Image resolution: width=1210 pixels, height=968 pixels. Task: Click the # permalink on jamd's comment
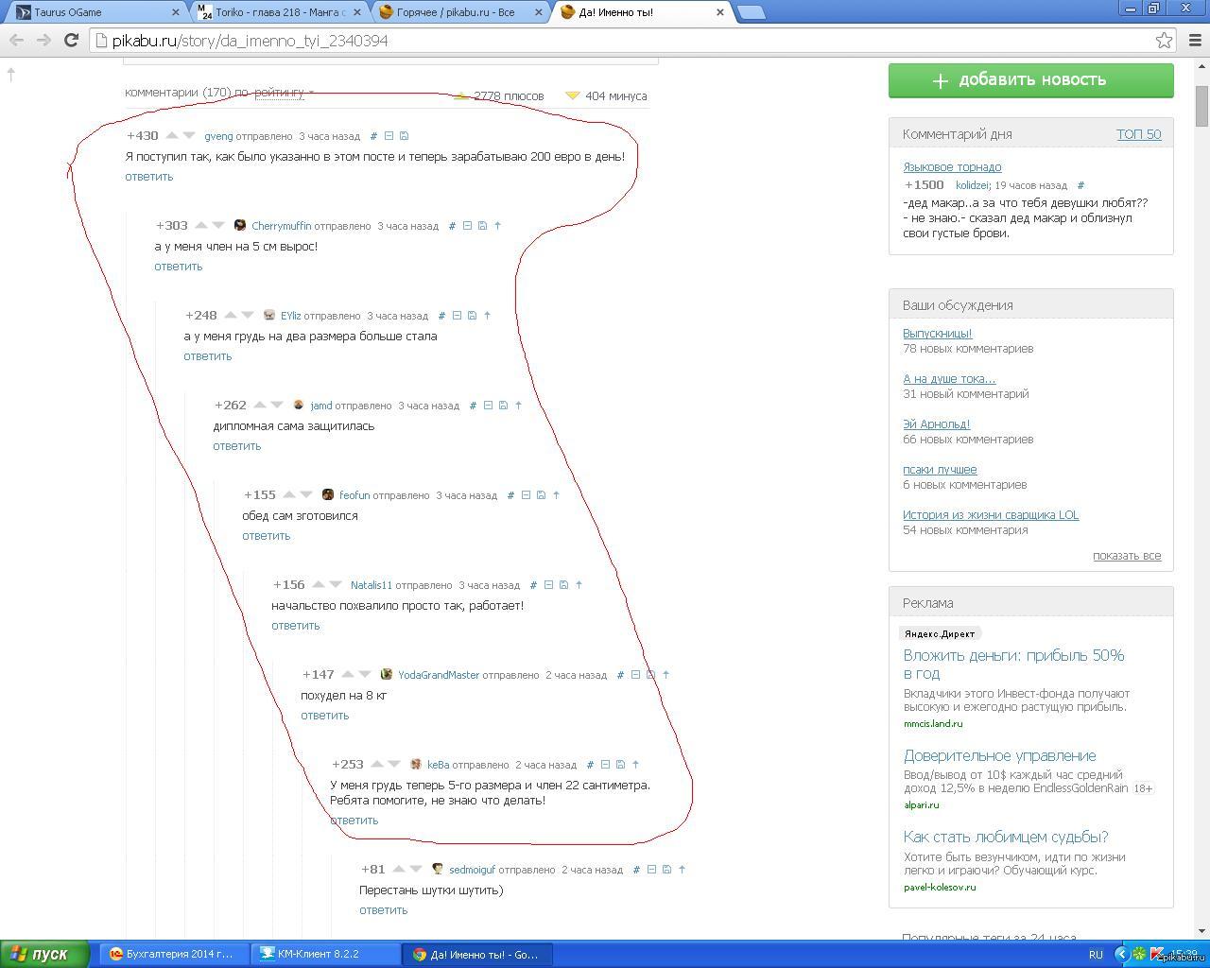point(473,406)
